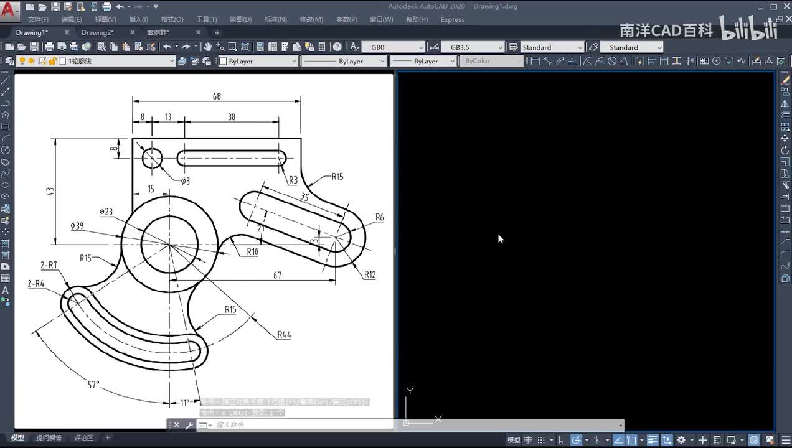Select the Multiline Text A tool
This screenshot has height=448, width=792.
[5, 291]
